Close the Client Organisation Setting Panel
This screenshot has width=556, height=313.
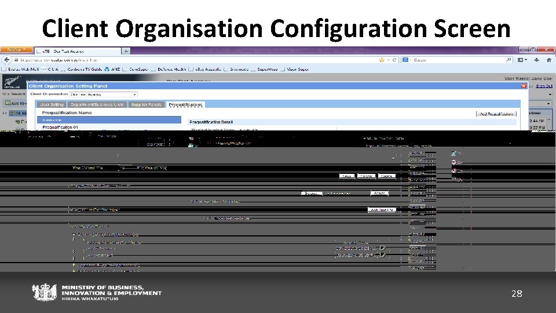pyautogui.click(x=524, y=86)
